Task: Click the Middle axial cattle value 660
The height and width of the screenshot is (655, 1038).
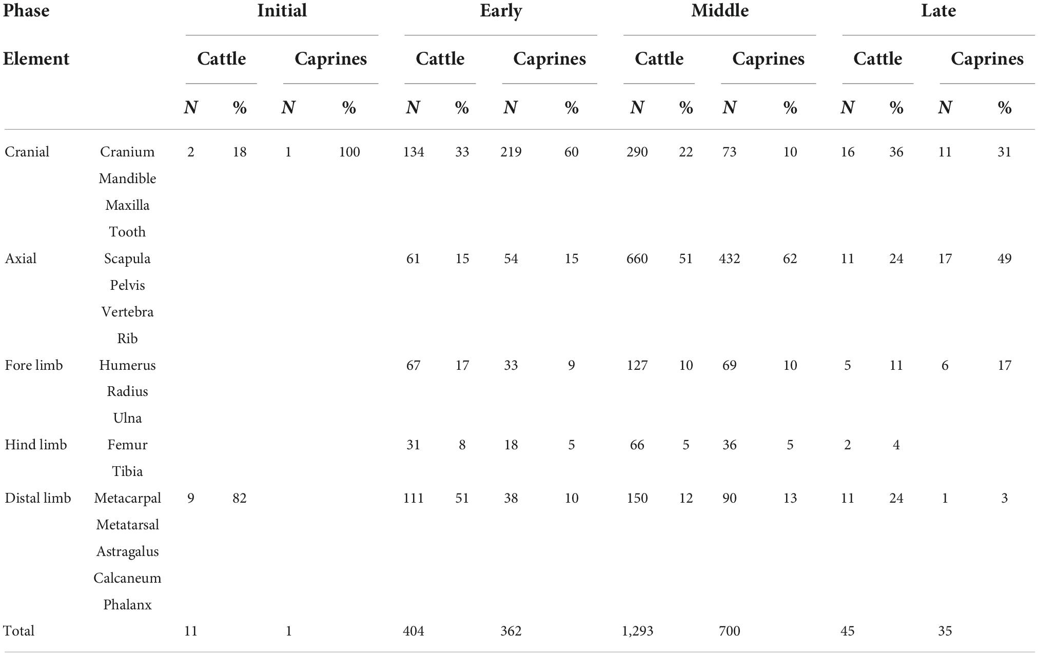Action: coord(637,259)
